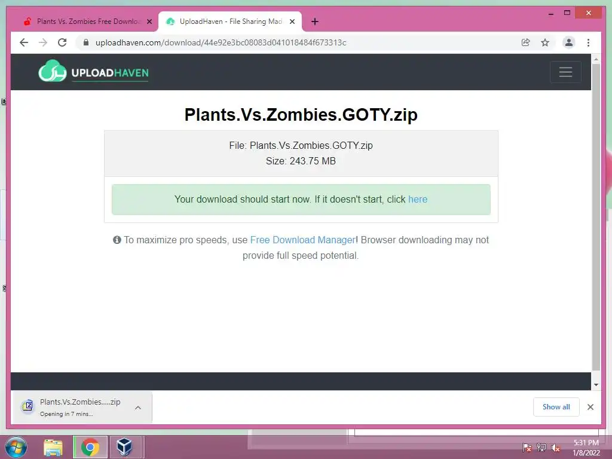
Task: Click the page scrollbar up arrow
Action: pyautogui.click(x=596, y=59)
